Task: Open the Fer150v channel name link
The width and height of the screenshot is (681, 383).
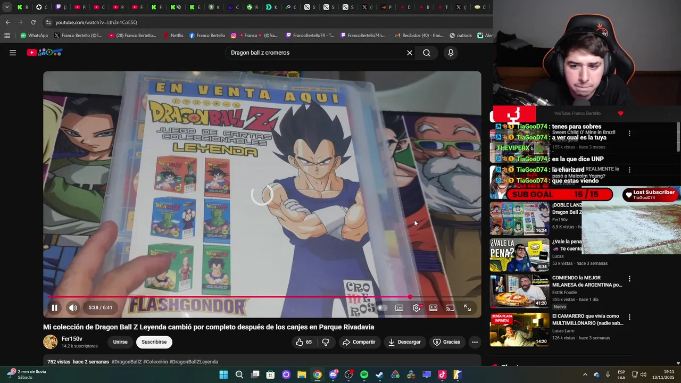Action: click(x=72, y=339)
